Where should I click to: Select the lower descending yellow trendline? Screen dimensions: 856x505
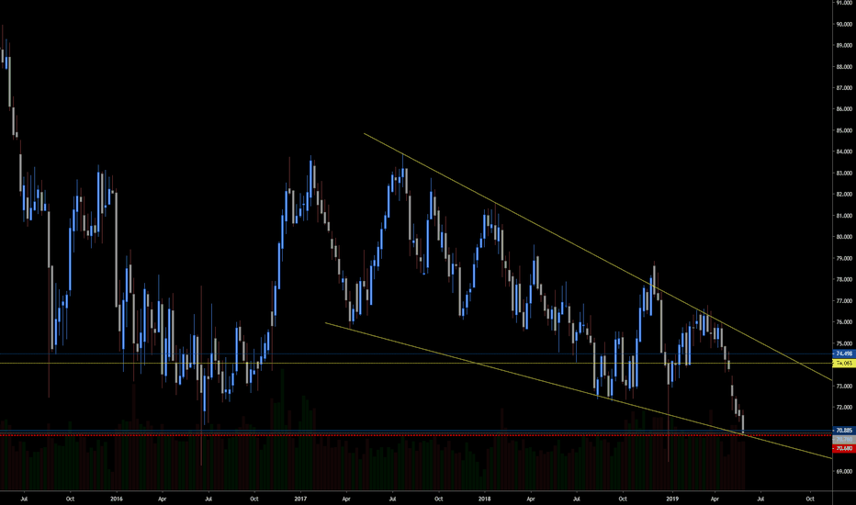tap(579, 391)
